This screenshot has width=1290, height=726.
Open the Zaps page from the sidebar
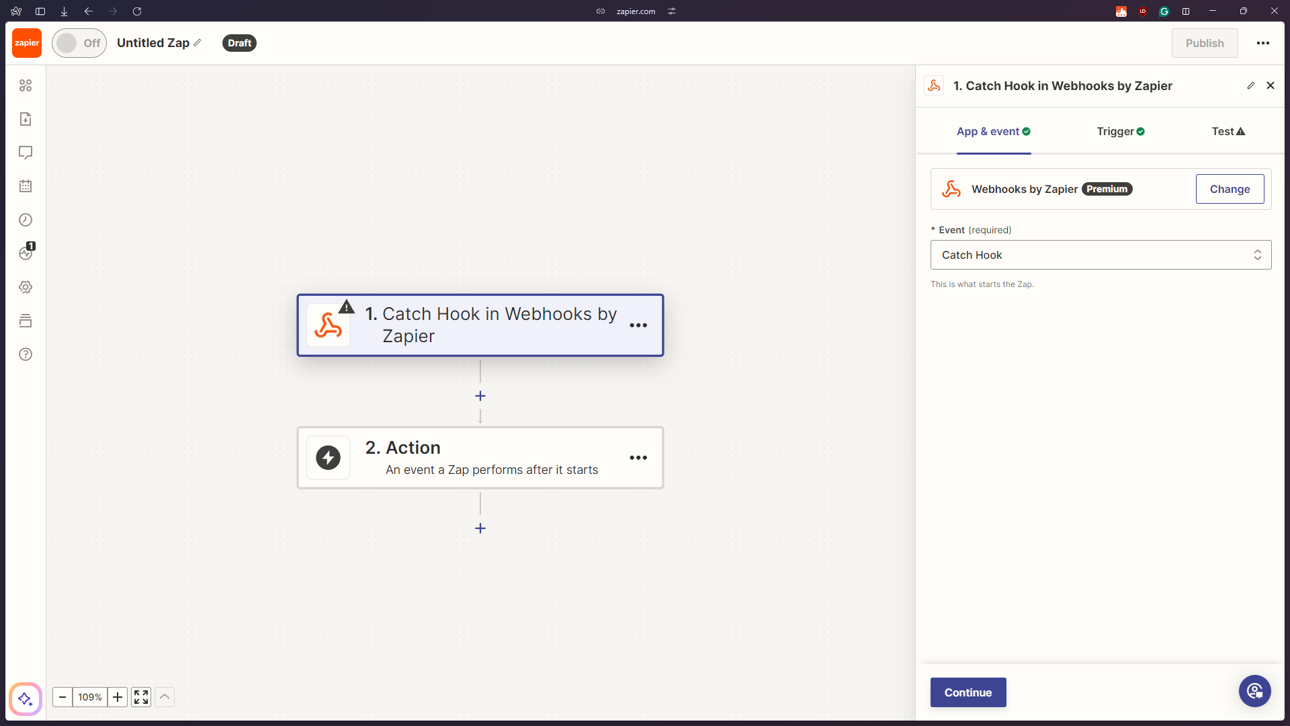(x=26, y=119)
